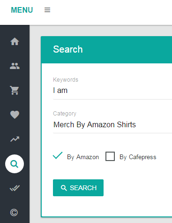Click the users group icon in sidebar

[15, 66]
